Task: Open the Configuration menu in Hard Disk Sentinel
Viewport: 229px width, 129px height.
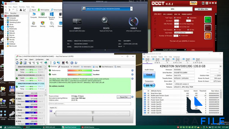Action: tap(40, 59)
